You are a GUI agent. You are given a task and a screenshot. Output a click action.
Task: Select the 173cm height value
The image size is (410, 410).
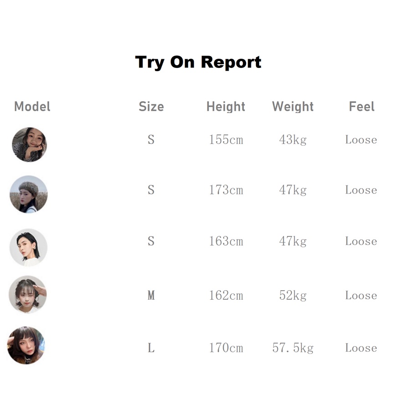[226, 190]
